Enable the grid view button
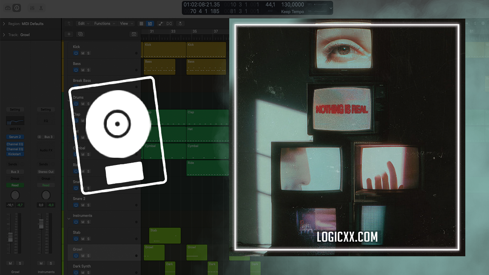Image resolution: width=489 pixels, height=275 pixels. click(141, 24)
